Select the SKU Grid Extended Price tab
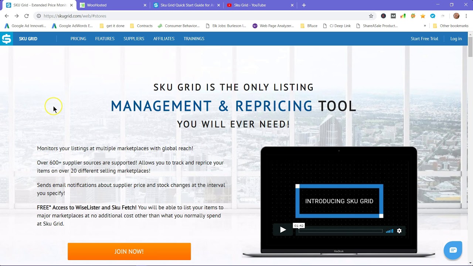Screen dimensions: 473x266 point(39,5)
